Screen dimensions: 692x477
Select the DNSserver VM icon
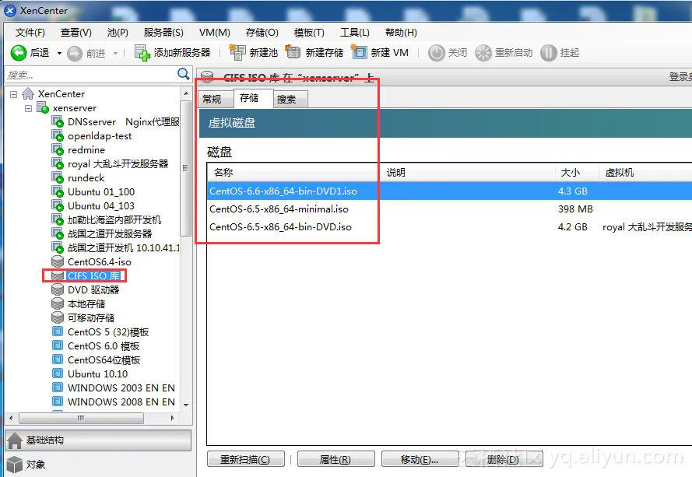click(x=58, y=122)
